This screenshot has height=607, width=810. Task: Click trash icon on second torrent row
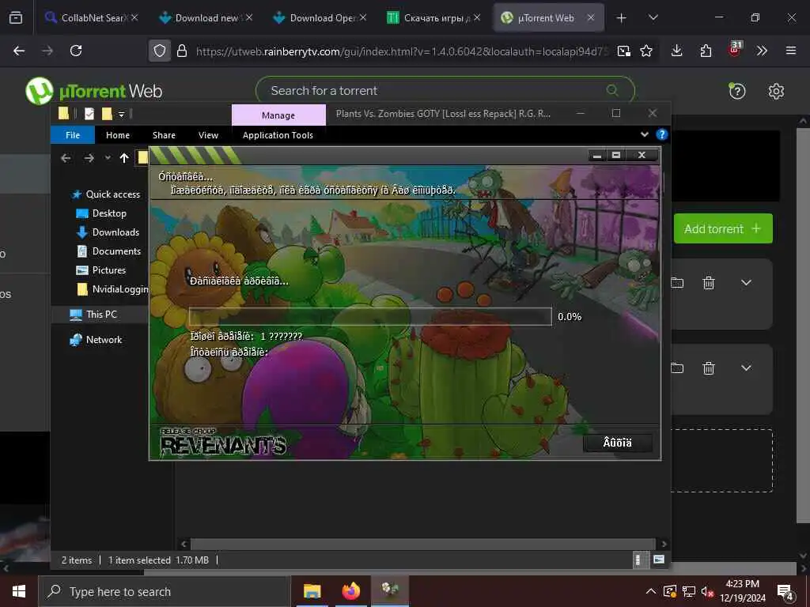[x=709, y=368]
